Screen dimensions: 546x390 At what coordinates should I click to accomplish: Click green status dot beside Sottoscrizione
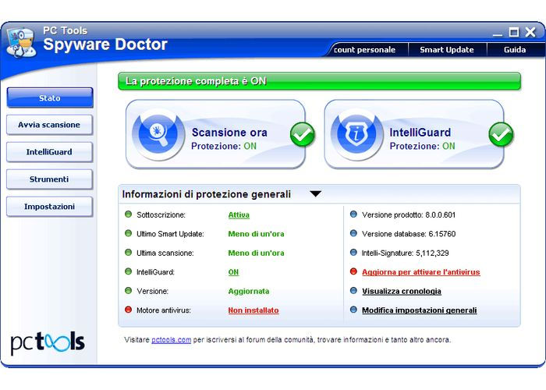coord(128,214)
